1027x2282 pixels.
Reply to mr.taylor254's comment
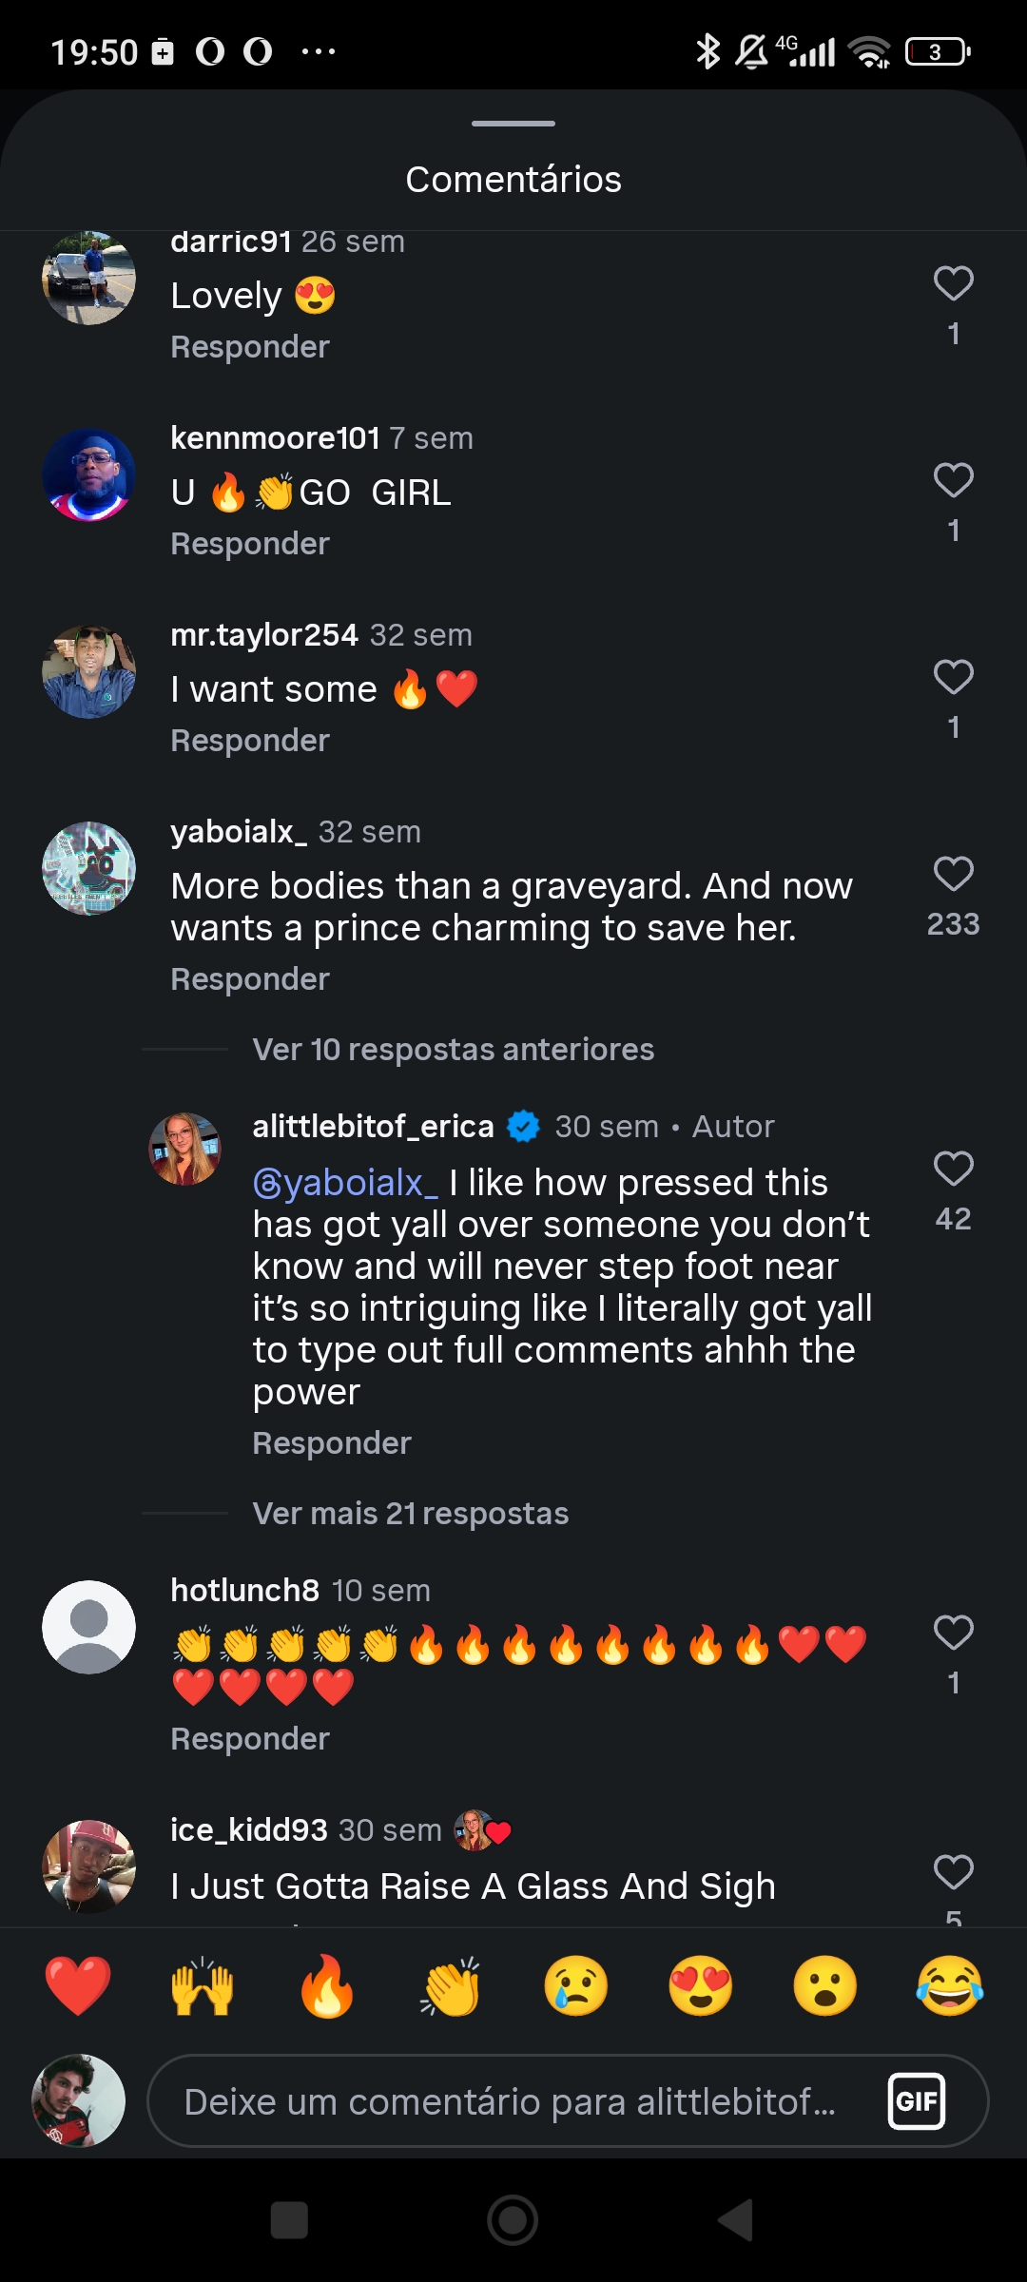tap(250, 741)
